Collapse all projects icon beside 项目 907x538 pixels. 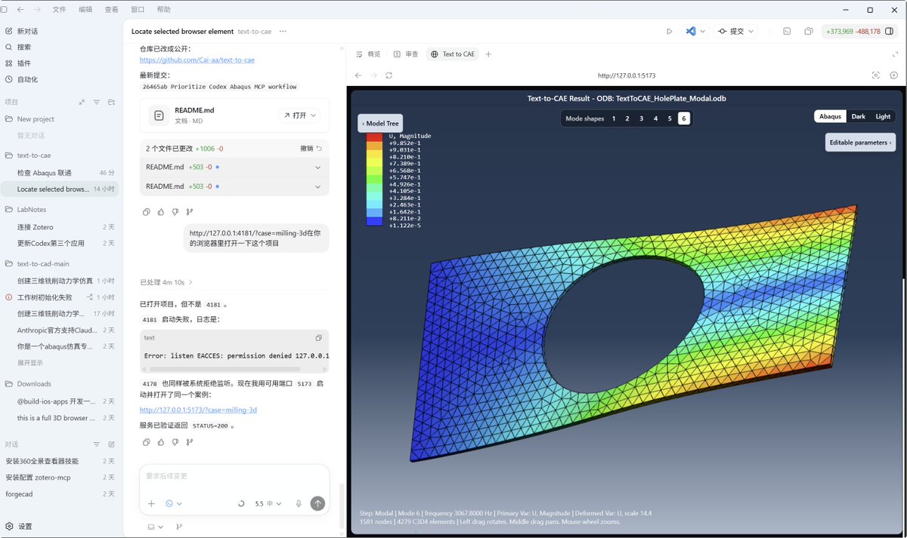pyautogui.click(x=82, y=102)
